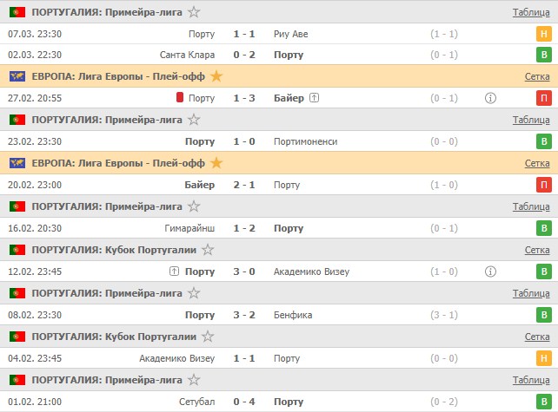Screen dimensions: 558x412
Task: Click win badge В for Порту–Бенфика match
Action: (544, 315)
